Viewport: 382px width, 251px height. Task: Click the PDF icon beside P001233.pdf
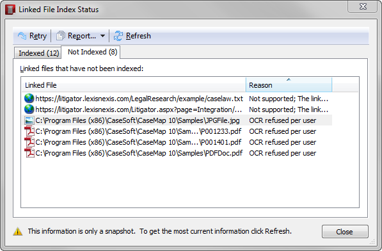point(29,131)
